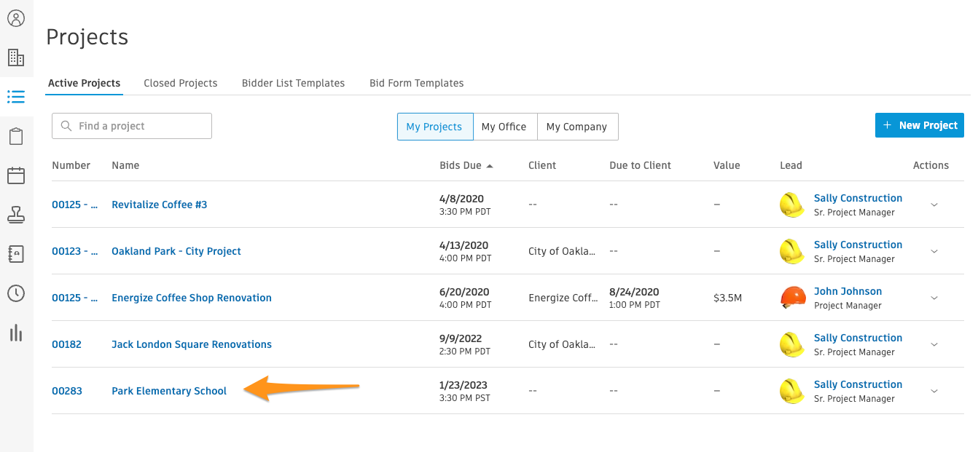
Task: Open John Johnson lead profile
Action: click(848, 291)
